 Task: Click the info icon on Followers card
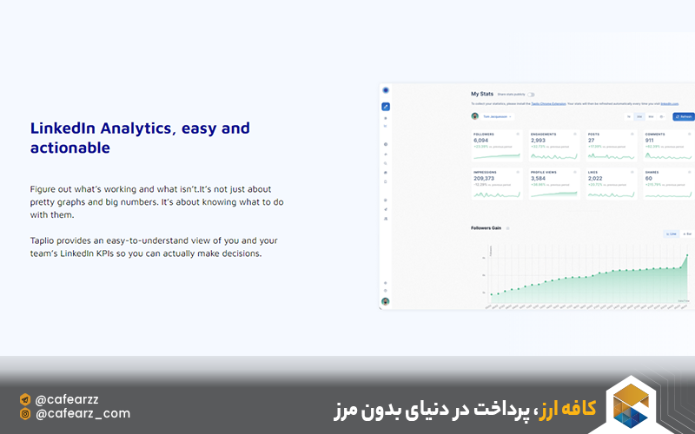click(518, 135)
